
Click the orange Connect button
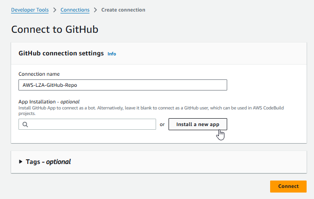pyautogui.click(x=288, y=186)
